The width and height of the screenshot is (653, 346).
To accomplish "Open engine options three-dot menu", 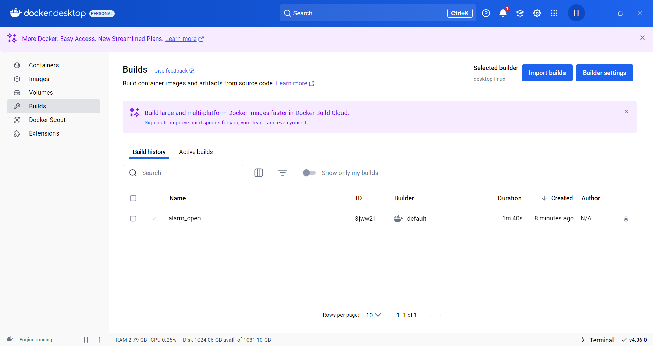I will click(x=100, y=340).
